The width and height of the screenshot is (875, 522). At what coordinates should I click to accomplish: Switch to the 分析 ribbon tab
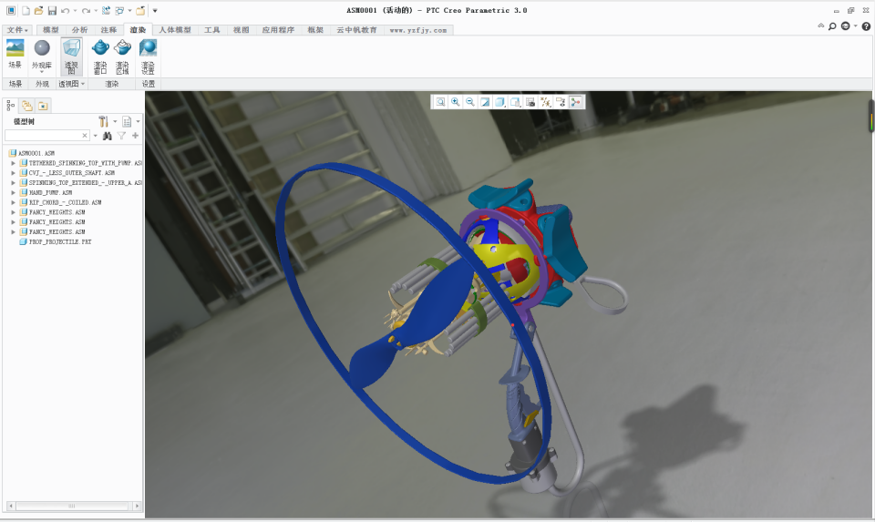80,30
